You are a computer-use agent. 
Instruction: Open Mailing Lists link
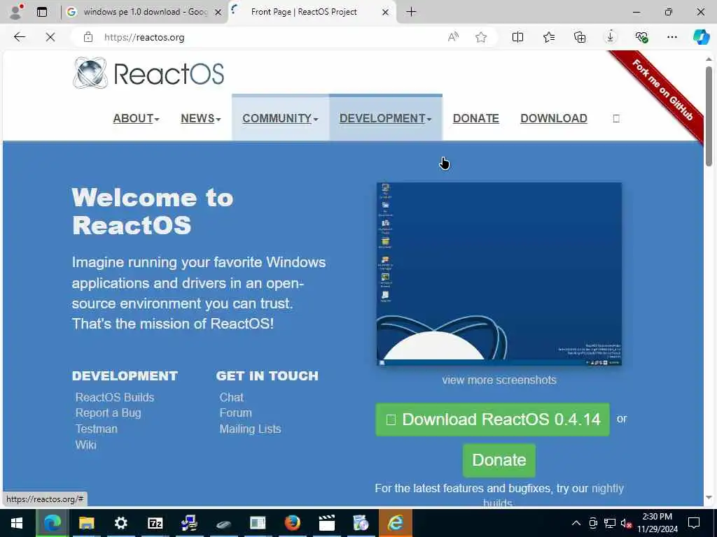click(250, 429)
